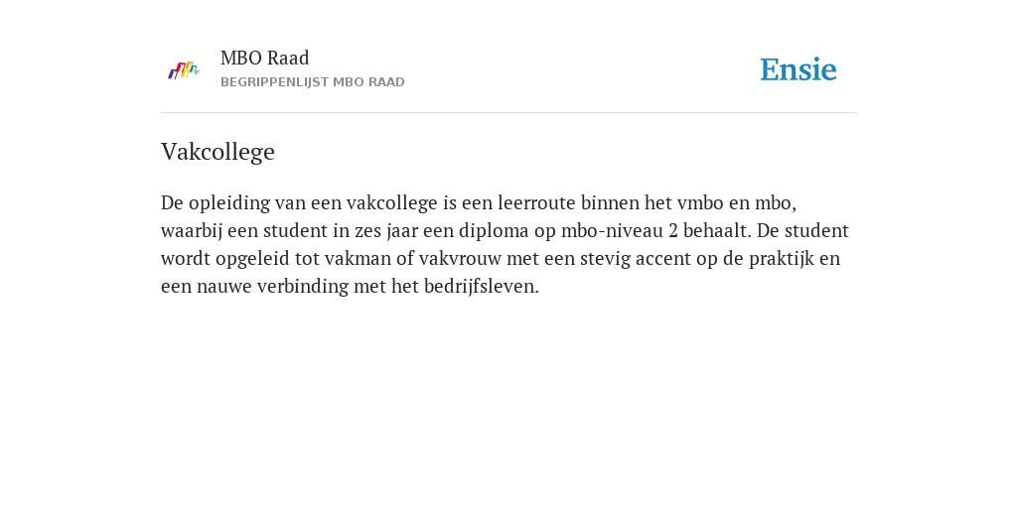Open the MBO Raad author name
Viewport: 1017px width, 508px height.
coord(264,58)
